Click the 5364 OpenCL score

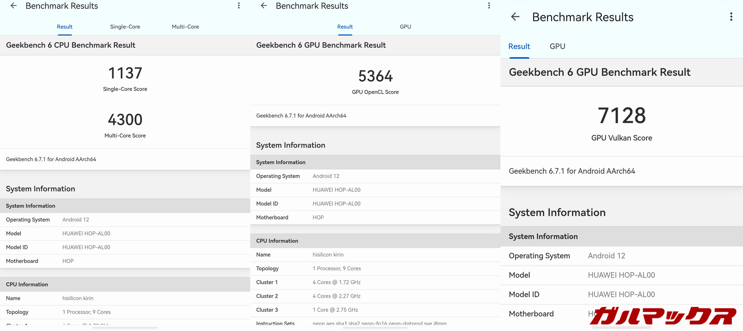[x=375, y=76]
